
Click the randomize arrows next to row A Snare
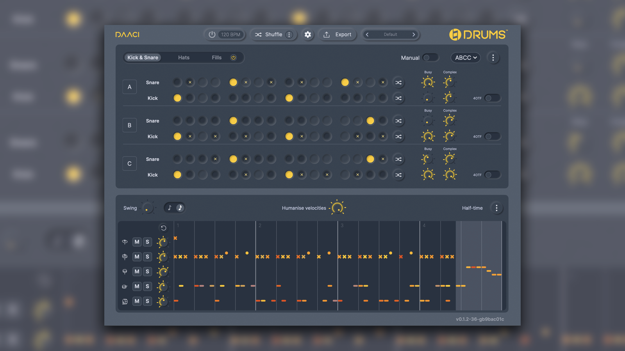pyautogui.click(x=398, y=82)
